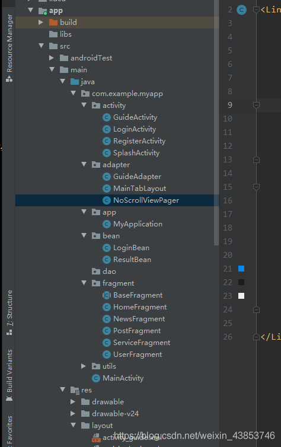The image size is (281, 447).
Task: Collapse the src folder
Action: click(x=41, y=46)
